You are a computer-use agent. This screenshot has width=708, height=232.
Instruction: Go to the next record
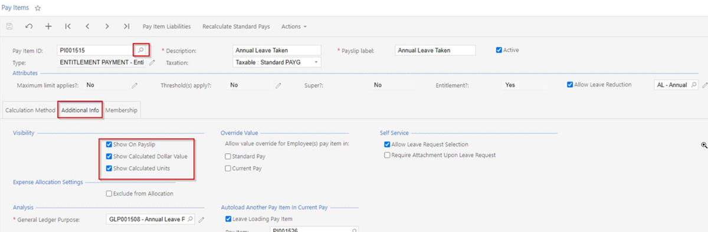107,26
